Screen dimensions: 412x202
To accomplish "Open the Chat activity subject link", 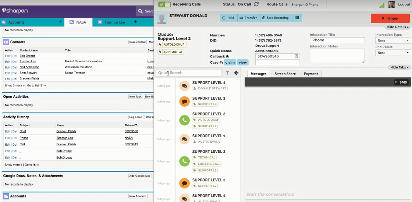I will [22, 131].
